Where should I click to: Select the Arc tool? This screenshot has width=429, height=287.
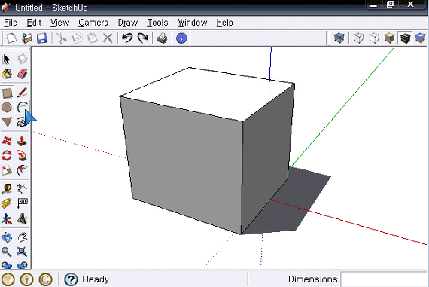pyautogui.click(x=22, y=108)
